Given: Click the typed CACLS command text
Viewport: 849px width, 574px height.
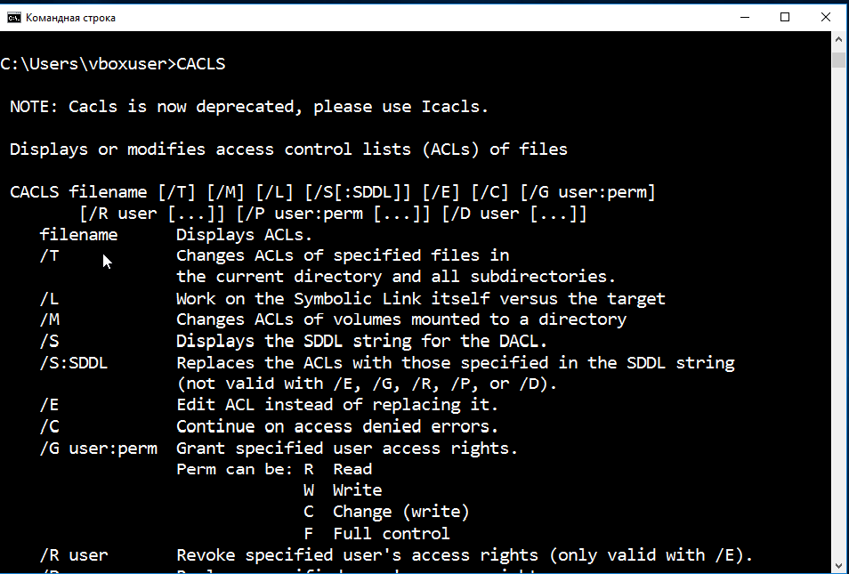Looking at the screenshot, I should click(201, 64).
